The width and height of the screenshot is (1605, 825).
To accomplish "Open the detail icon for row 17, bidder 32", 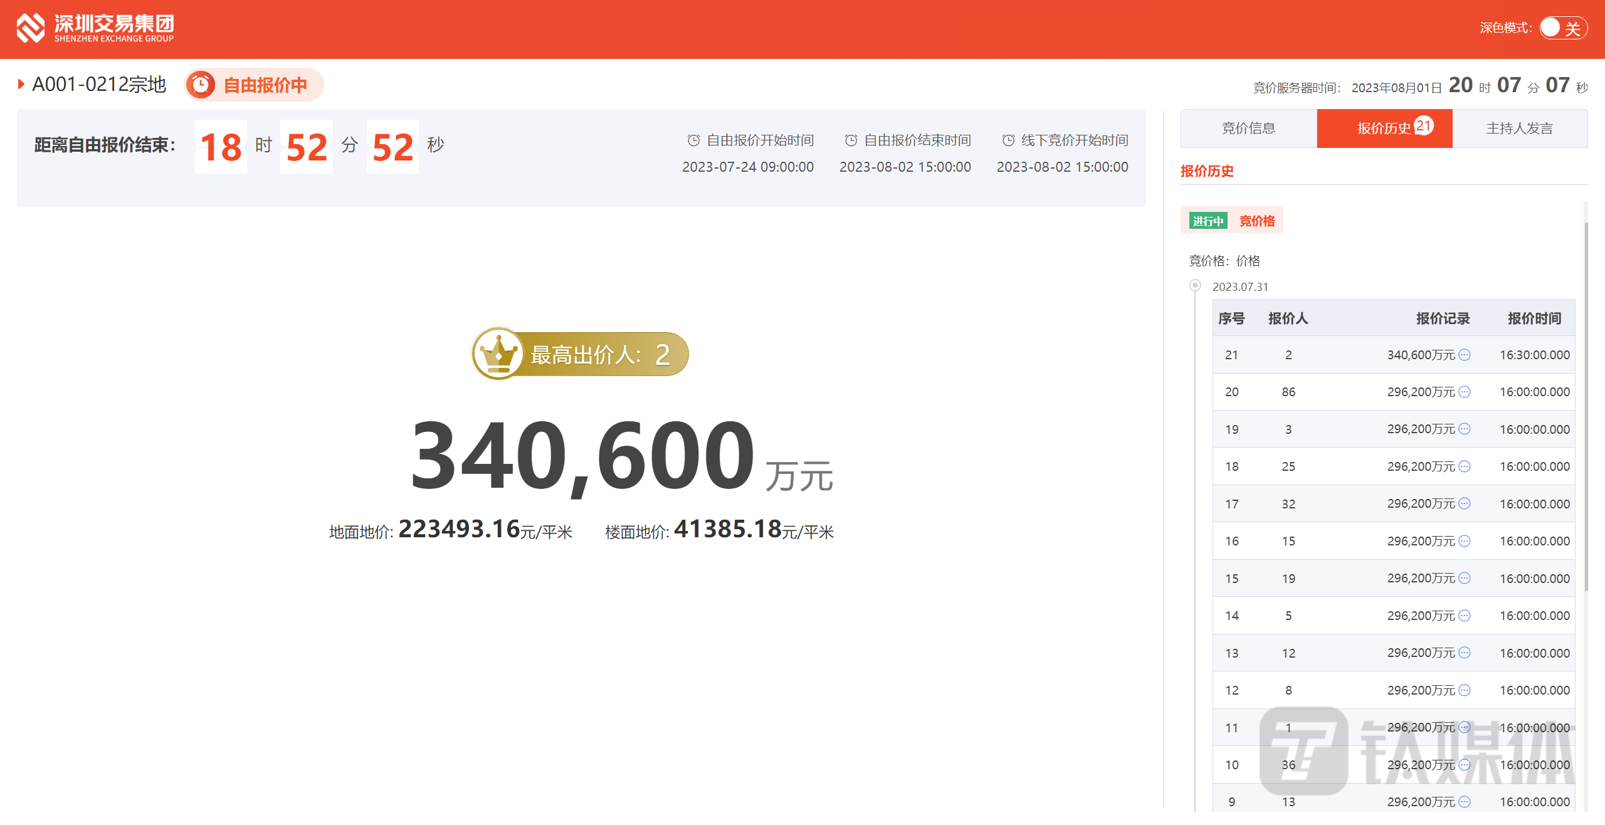I will coord(1465,503).
